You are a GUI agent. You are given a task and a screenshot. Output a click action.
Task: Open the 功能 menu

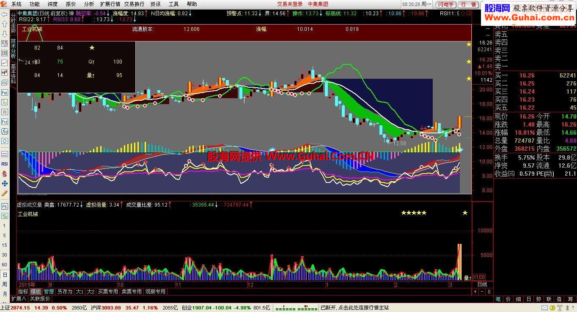point(34,4)
